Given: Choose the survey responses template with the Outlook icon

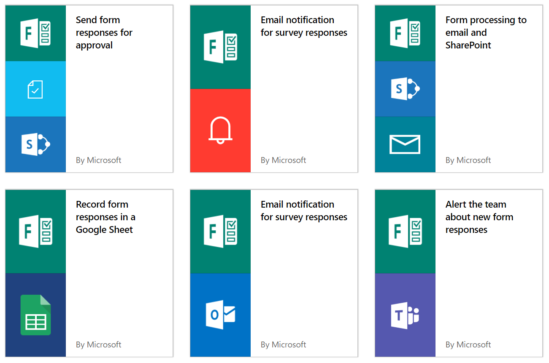Looking at the screenshot, I should tap(304, 211).
